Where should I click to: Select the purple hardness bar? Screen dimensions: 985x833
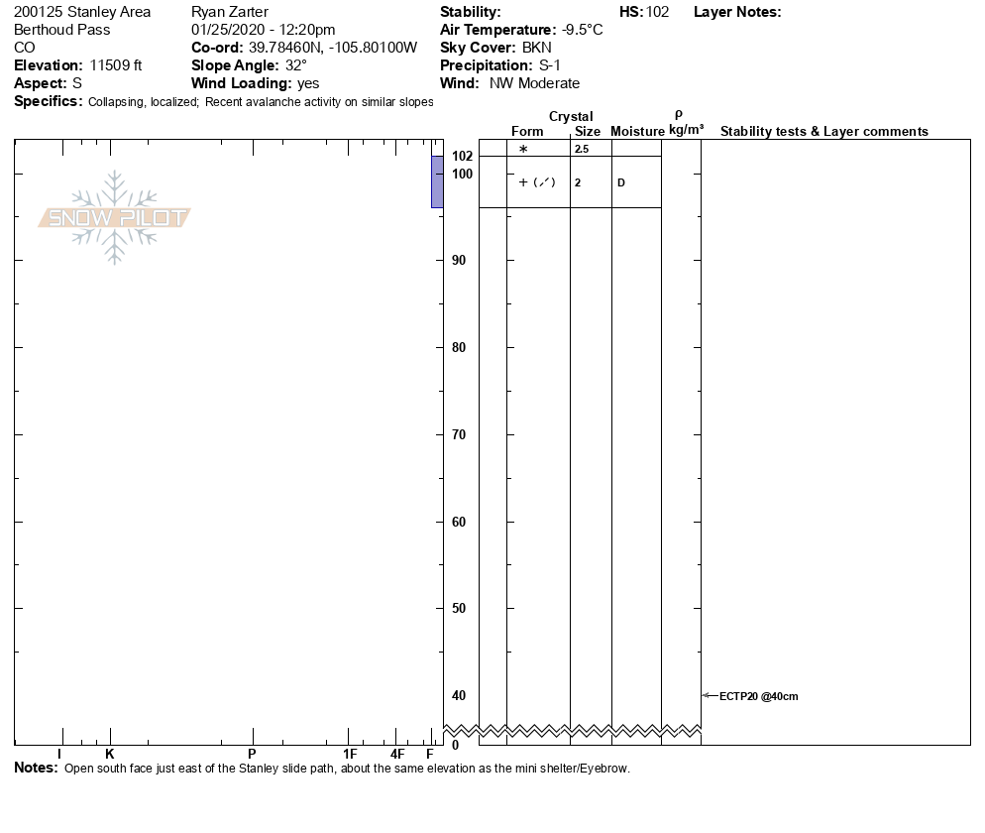[437, 181]
